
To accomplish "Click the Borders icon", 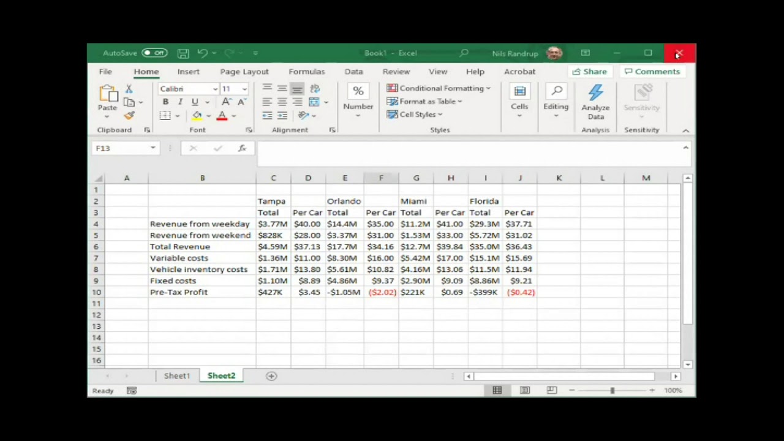I will (x=165, y=115).
